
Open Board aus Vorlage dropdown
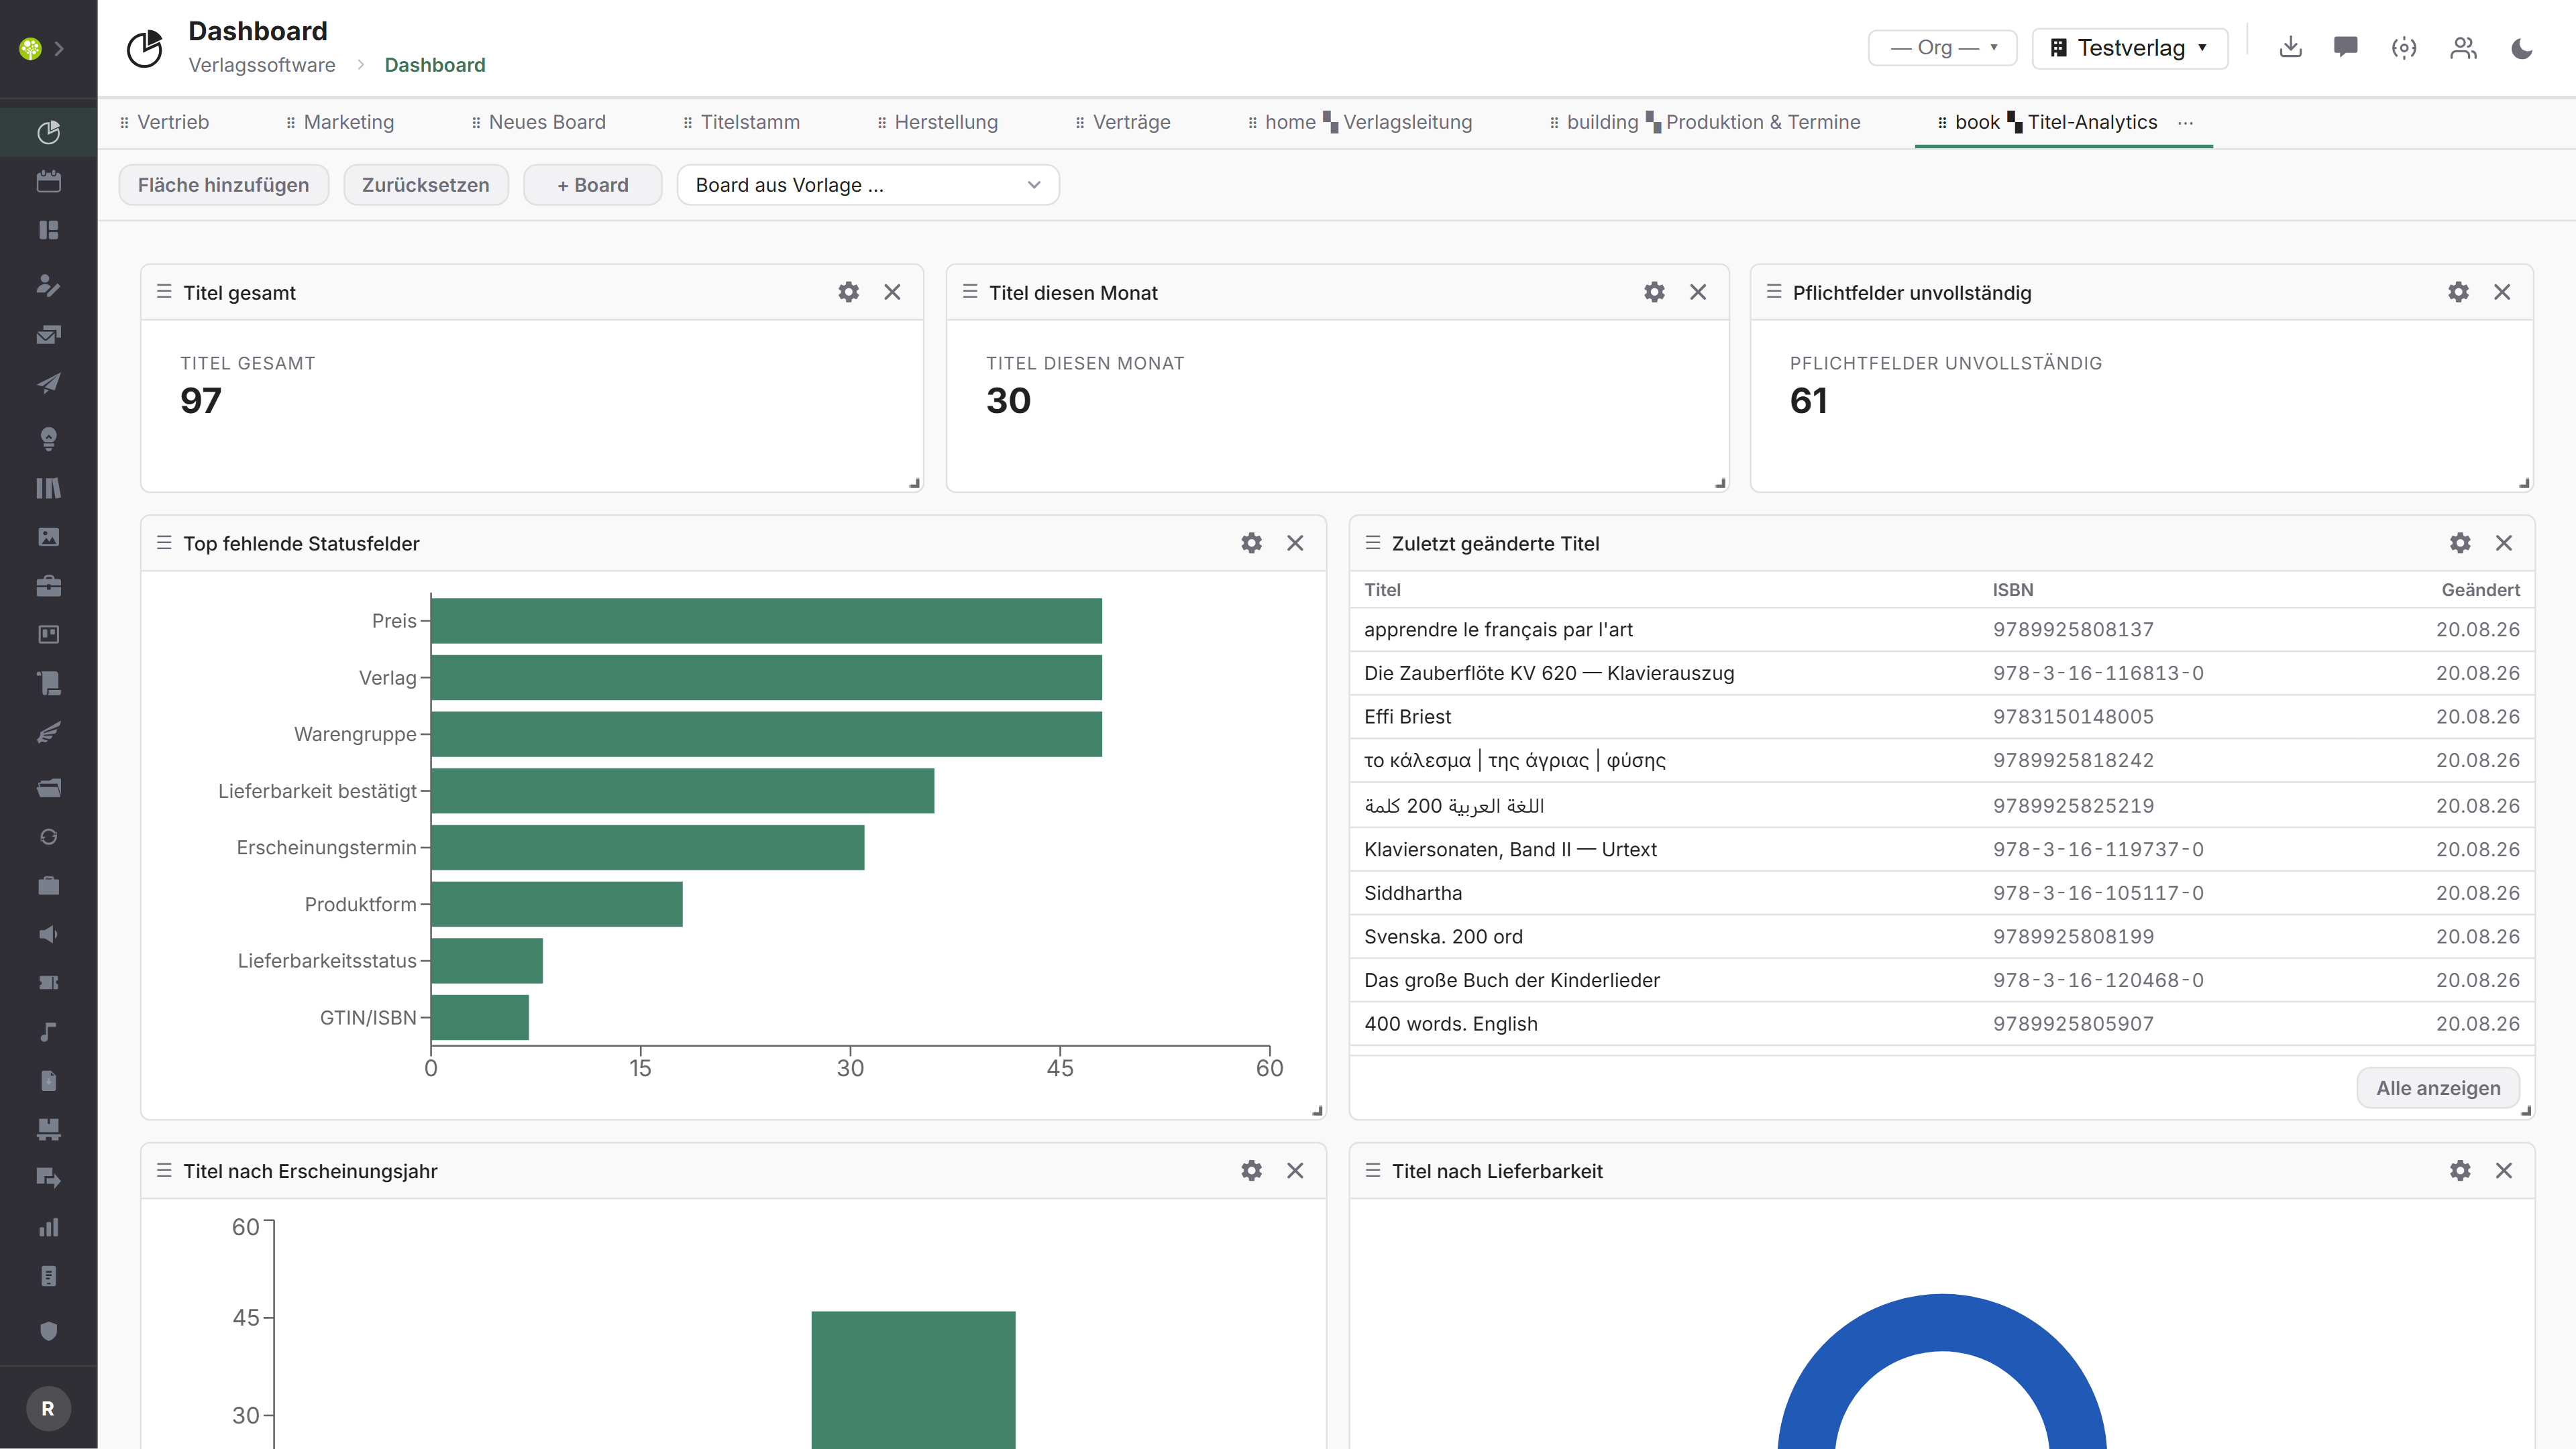click(867, 185)
